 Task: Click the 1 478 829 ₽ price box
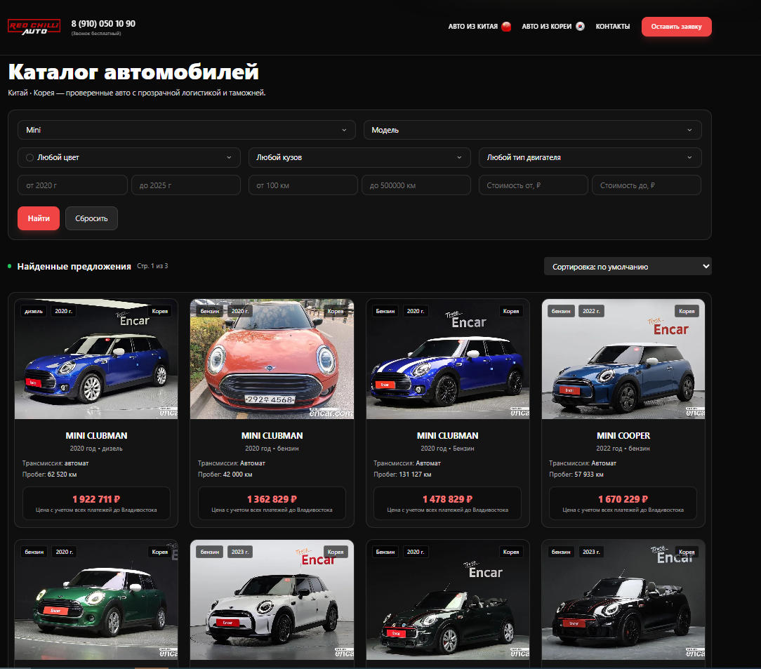tap(447, 503)
